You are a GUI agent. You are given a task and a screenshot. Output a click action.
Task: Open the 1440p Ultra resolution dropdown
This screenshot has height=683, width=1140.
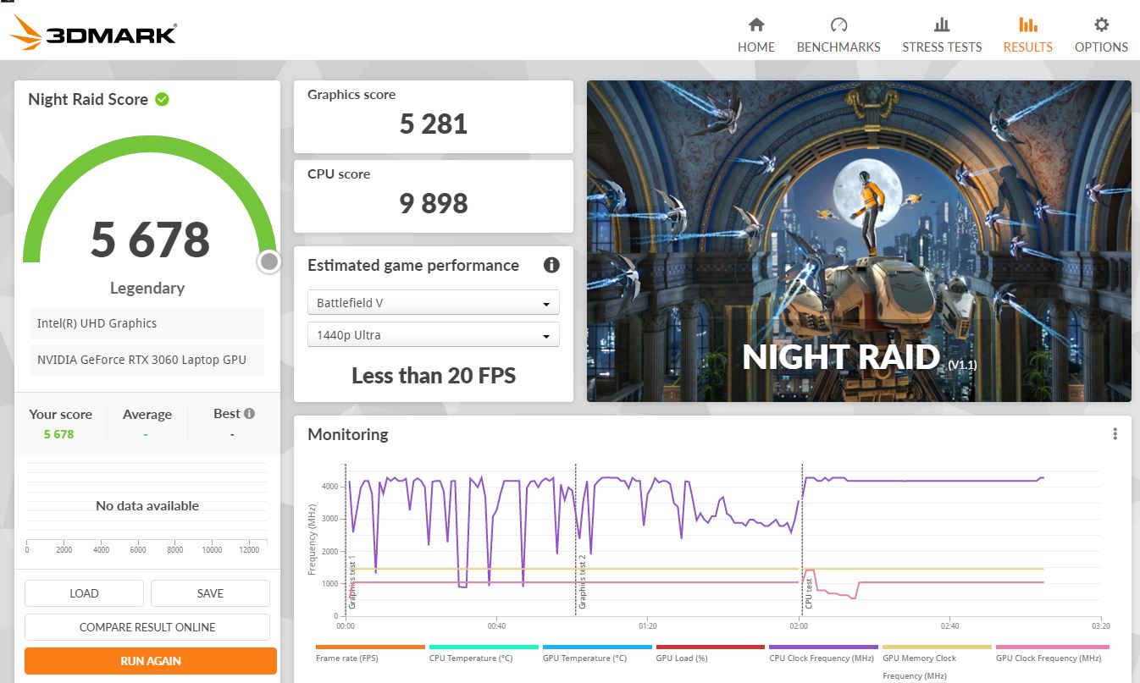tap(434, 334)
